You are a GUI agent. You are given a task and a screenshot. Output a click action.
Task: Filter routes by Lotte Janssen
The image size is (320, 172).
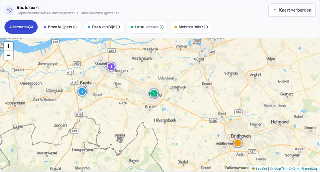click(x=147, y=27)
